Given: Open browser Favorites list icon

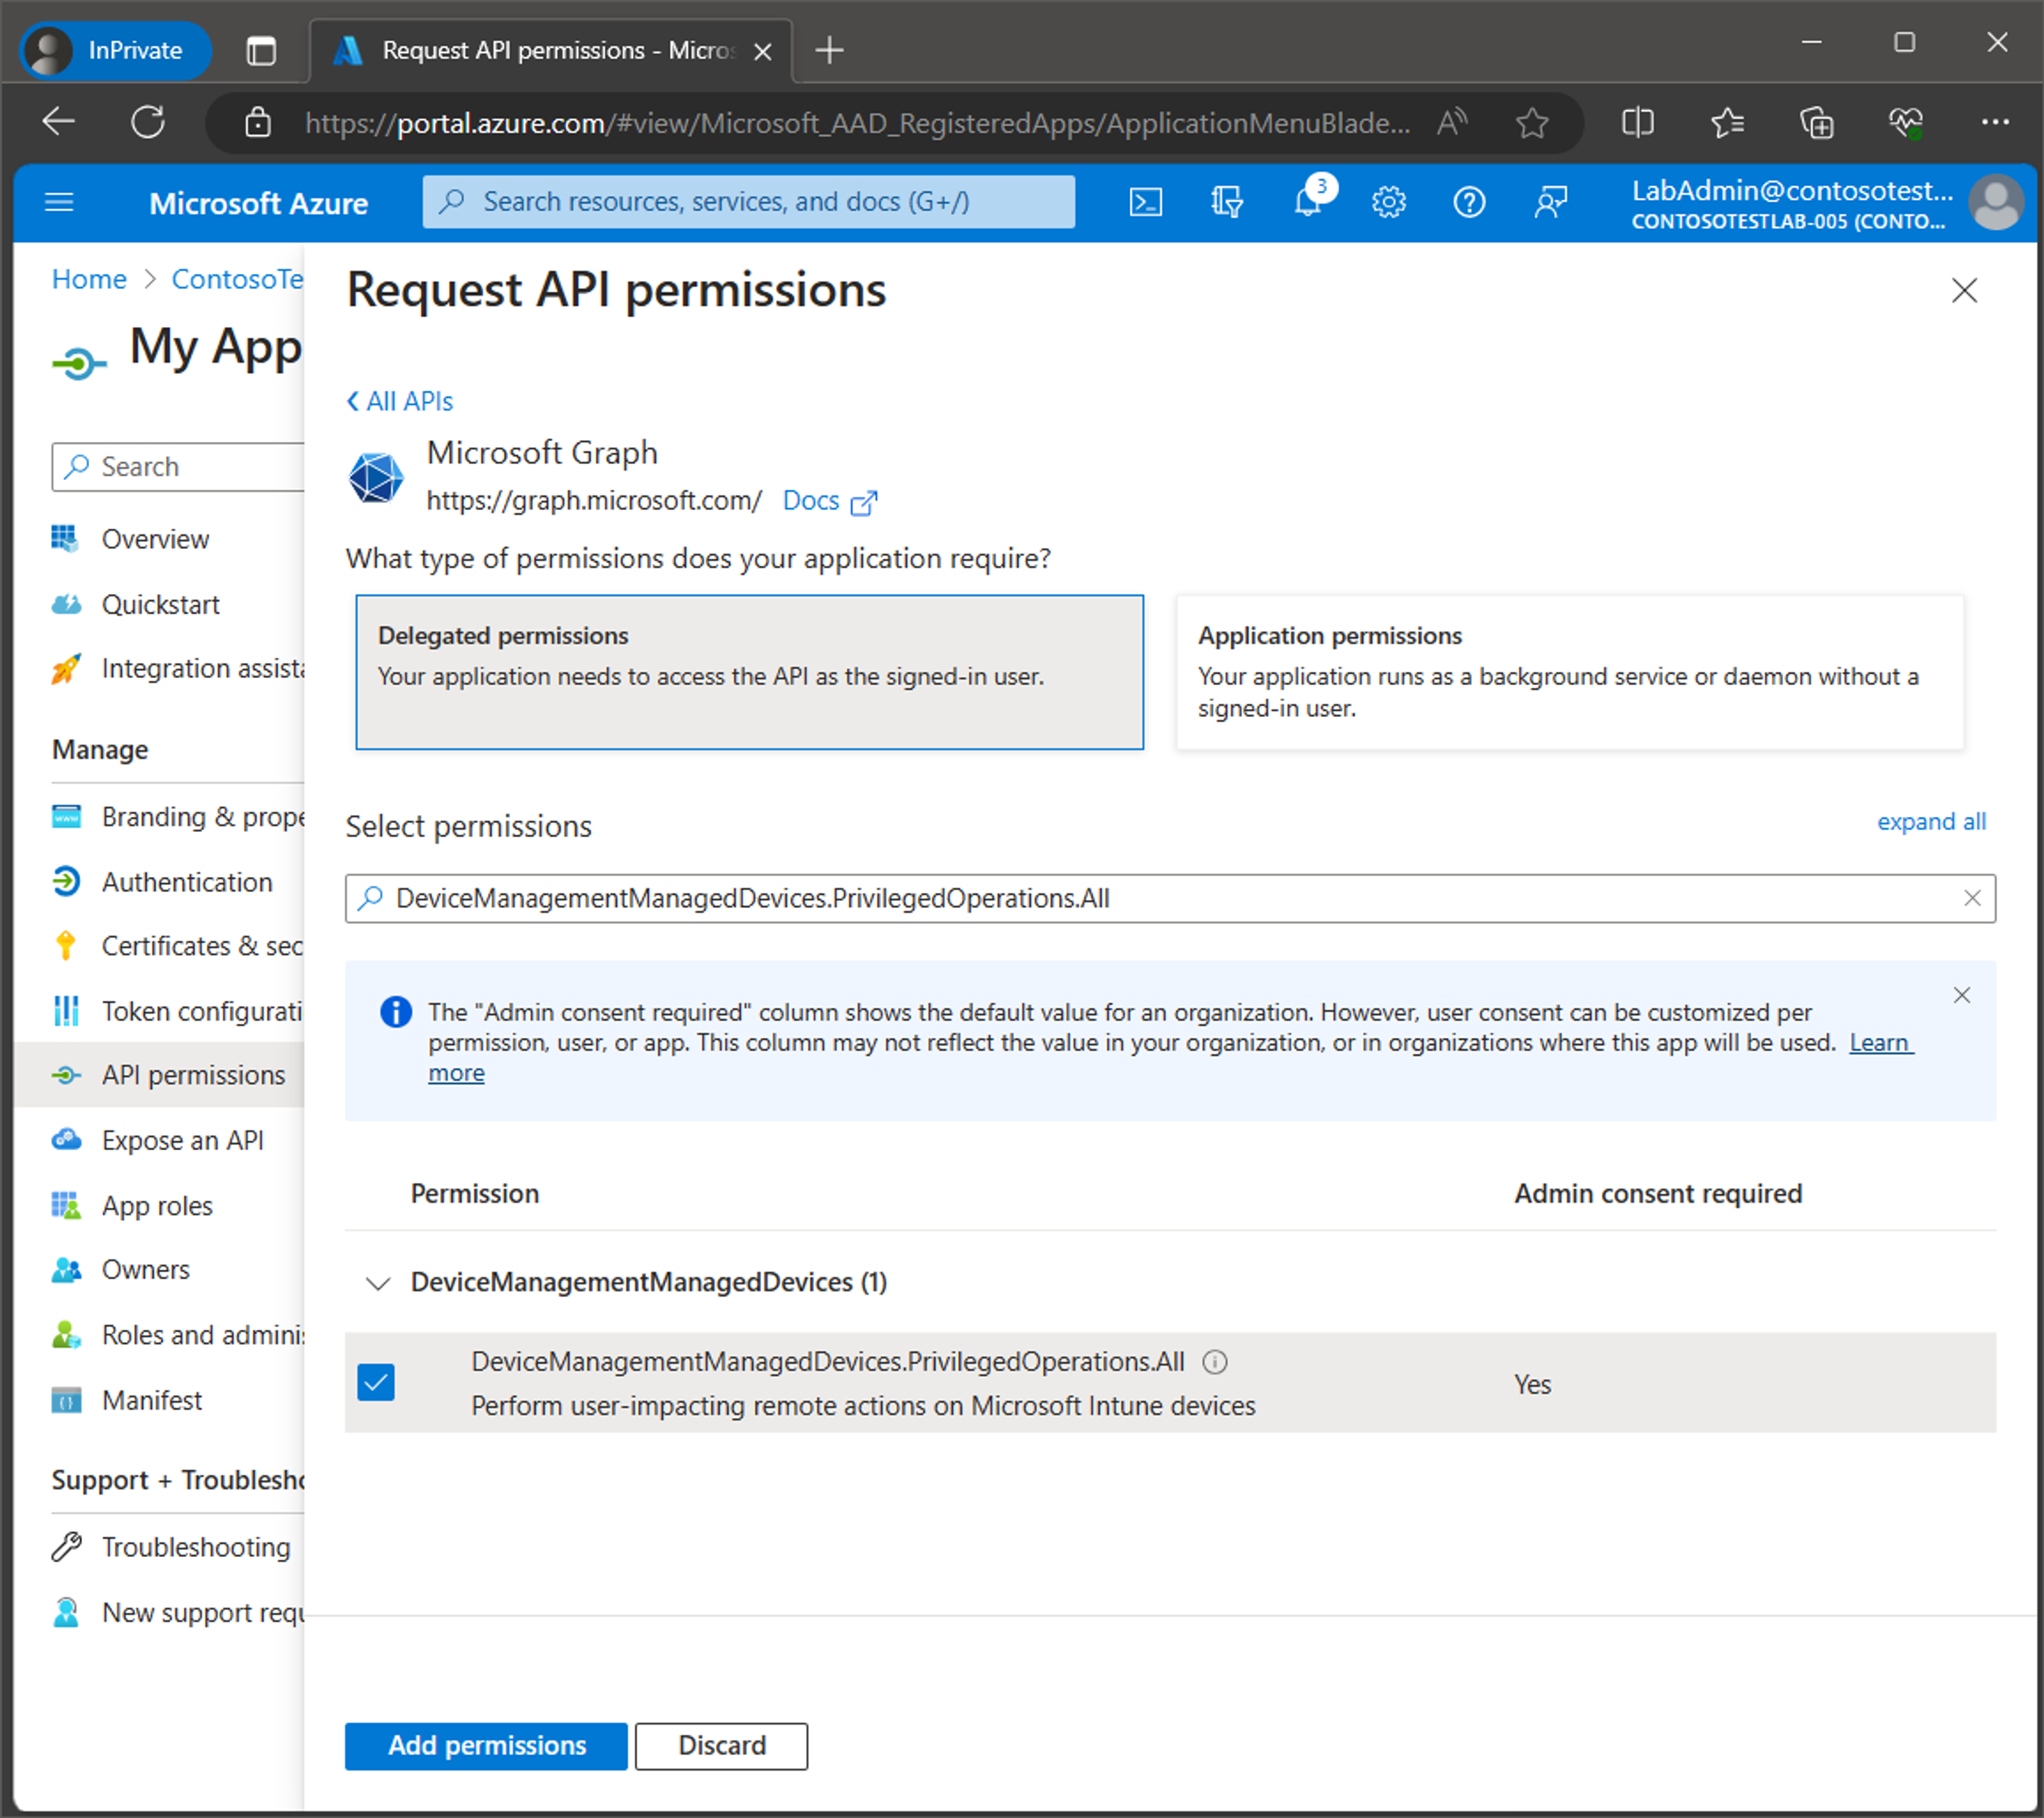Looking at the screenshot, I should click(1727, 123).
